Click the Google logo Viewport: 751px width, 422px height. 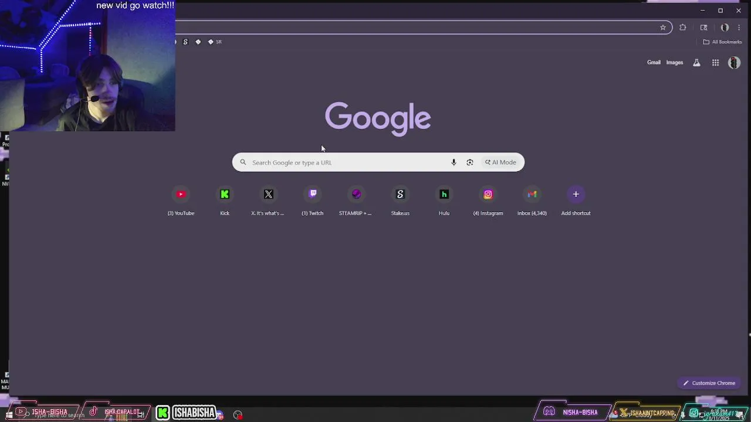(x=378, y=119)
